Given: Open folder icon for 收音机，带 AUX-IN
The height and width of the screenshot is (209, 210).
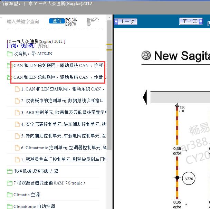Looking at the screenshot, I should pos(10,54).
